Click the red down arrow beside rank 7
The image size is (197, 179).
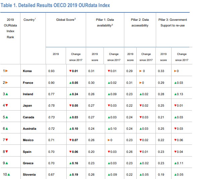(7, 140)
